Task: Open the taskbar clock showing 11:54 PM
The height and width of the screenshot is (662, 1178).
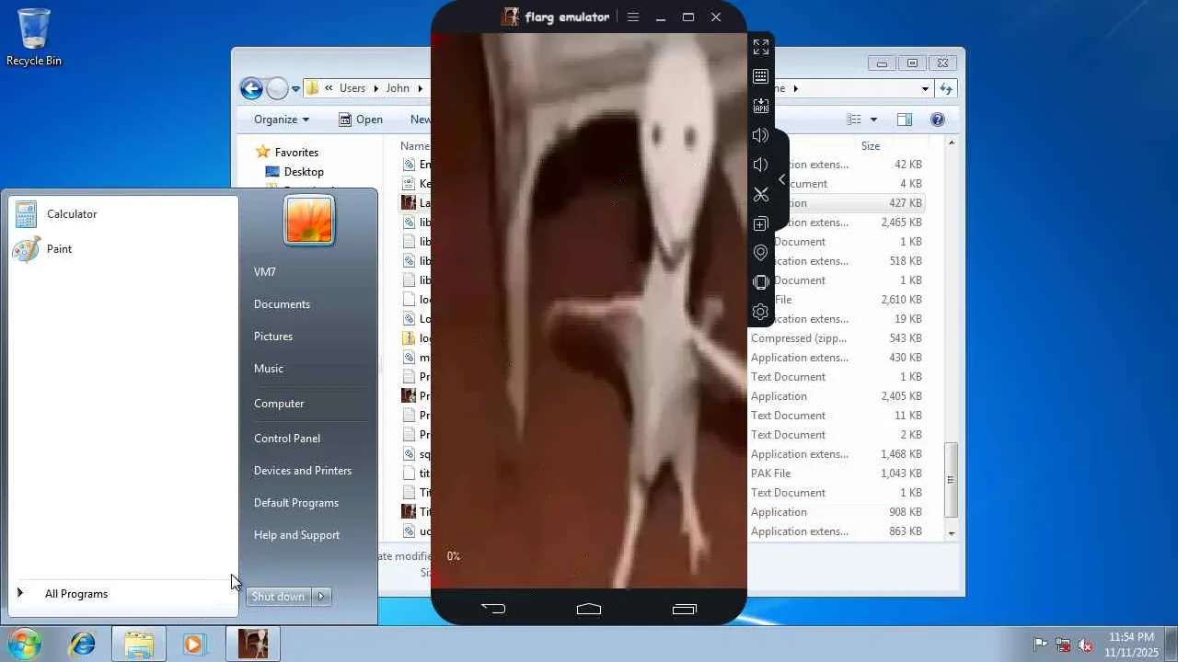Action: coord(1131,645)
